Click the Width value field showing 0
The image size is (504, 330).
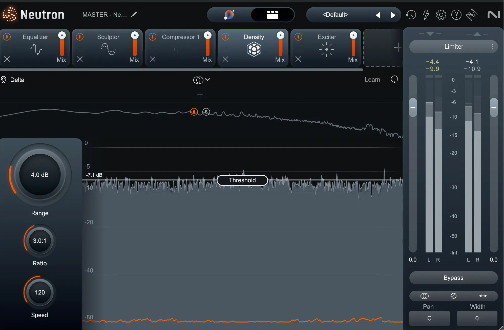477,318
